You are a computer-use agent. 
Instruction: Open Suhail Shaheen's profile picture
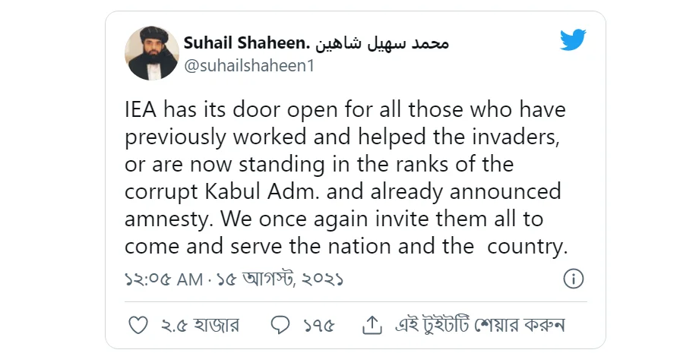tap(151, 53)
